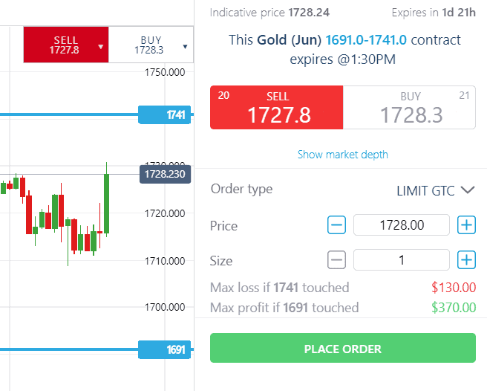487x391 pixels.
Task: Click the Price input field showing 1728.00
Action: pyautogui.click(x=402, y=225)
